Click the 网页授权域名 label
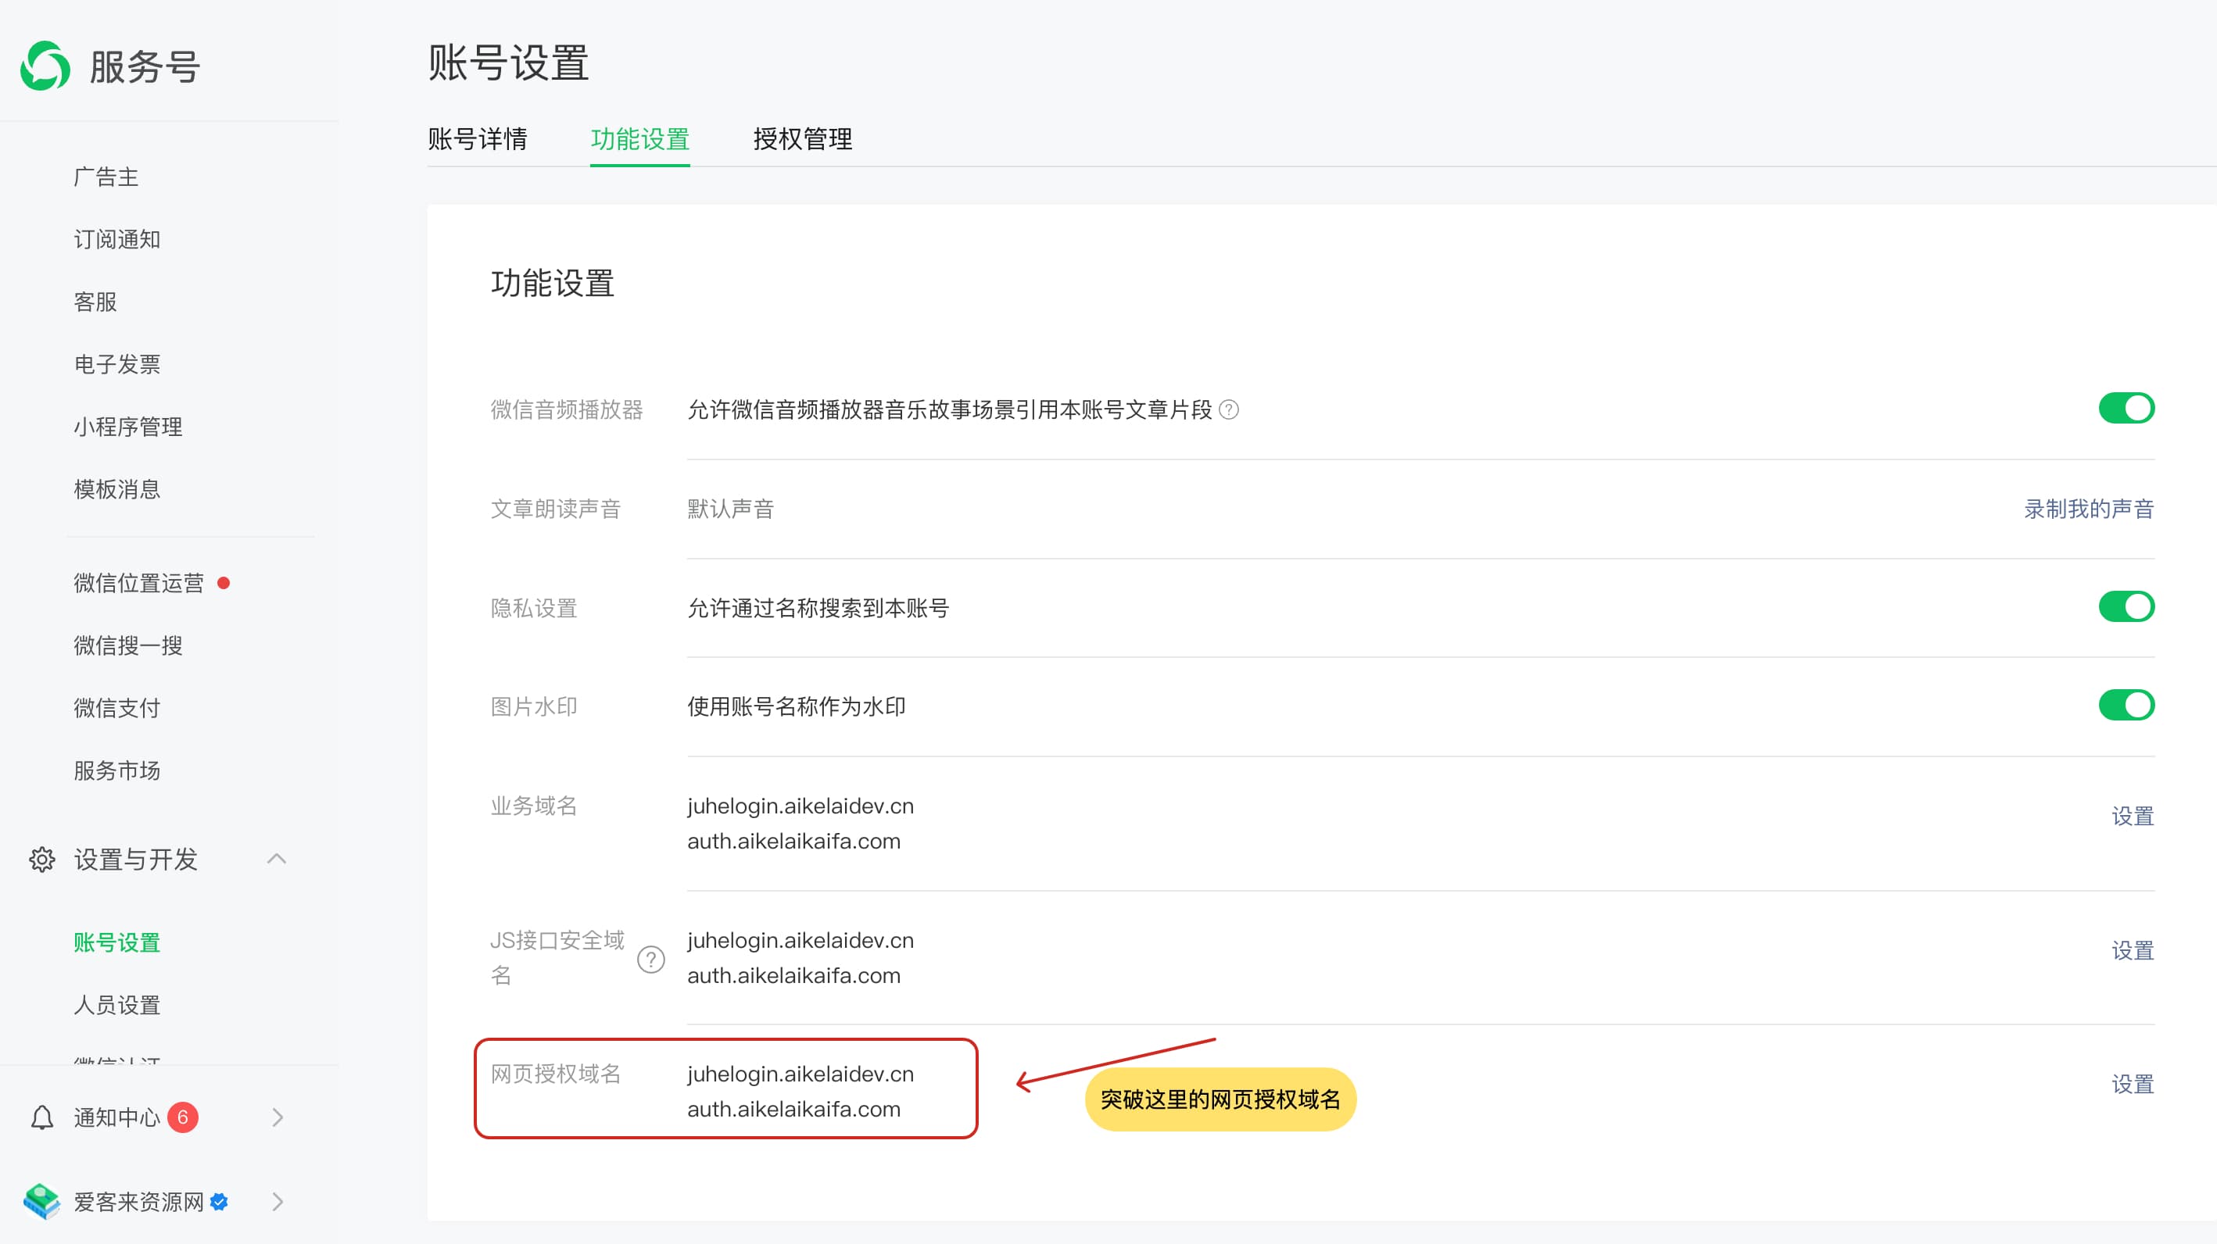The width and height of the screenshot is (2217, 1244). 556,1074
